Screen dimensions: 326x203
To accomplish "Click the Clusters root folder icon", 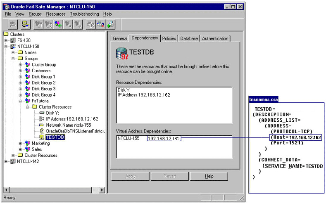I will pos(6,34).
